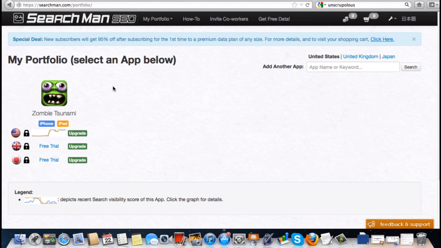441x248 pixels.
Task: Open the Trash in Dock
Action: pyautogui.click(x=421, y=239)
